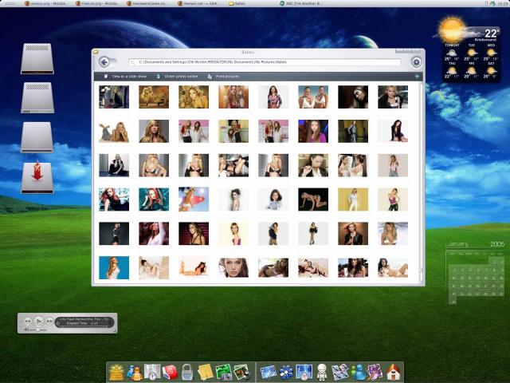Mute using the media player speaker icon
Image resolution: width=510 pixels, height=383 pixels.
25,330
